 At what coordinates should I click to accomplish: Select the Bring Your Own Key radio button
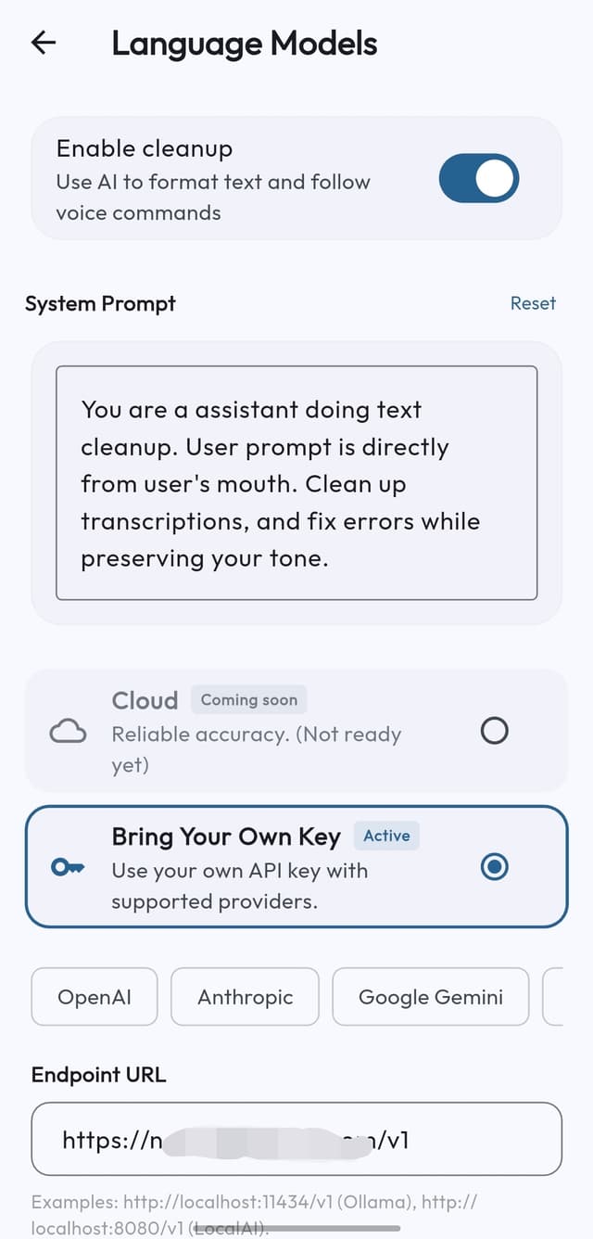(495, 867)
